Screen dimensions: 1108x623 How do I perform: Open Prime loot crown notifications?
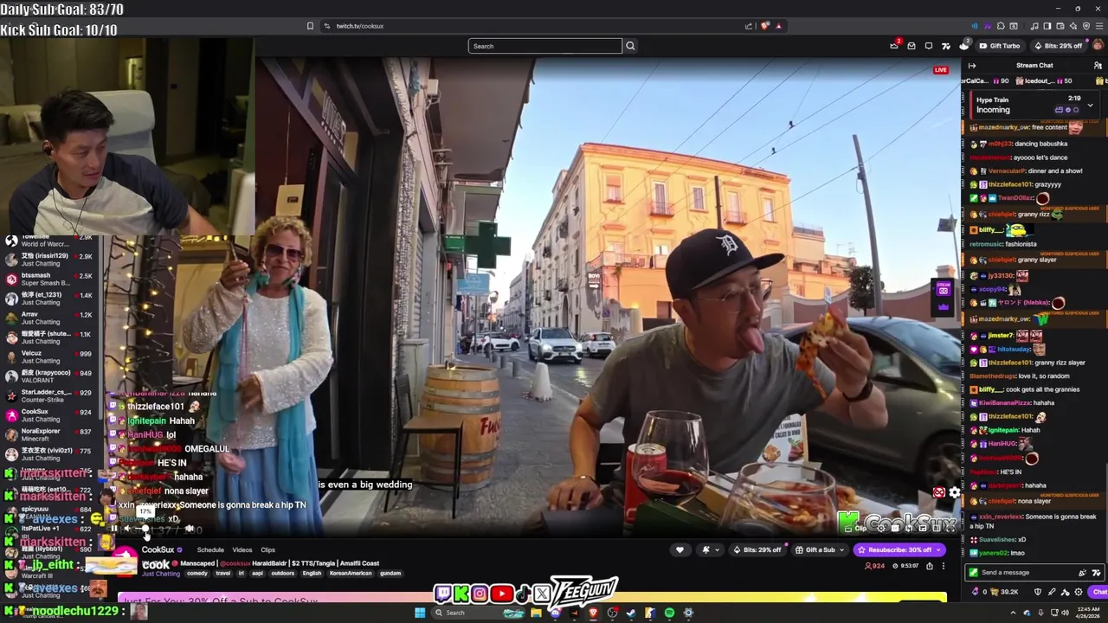tap(894, 46)
